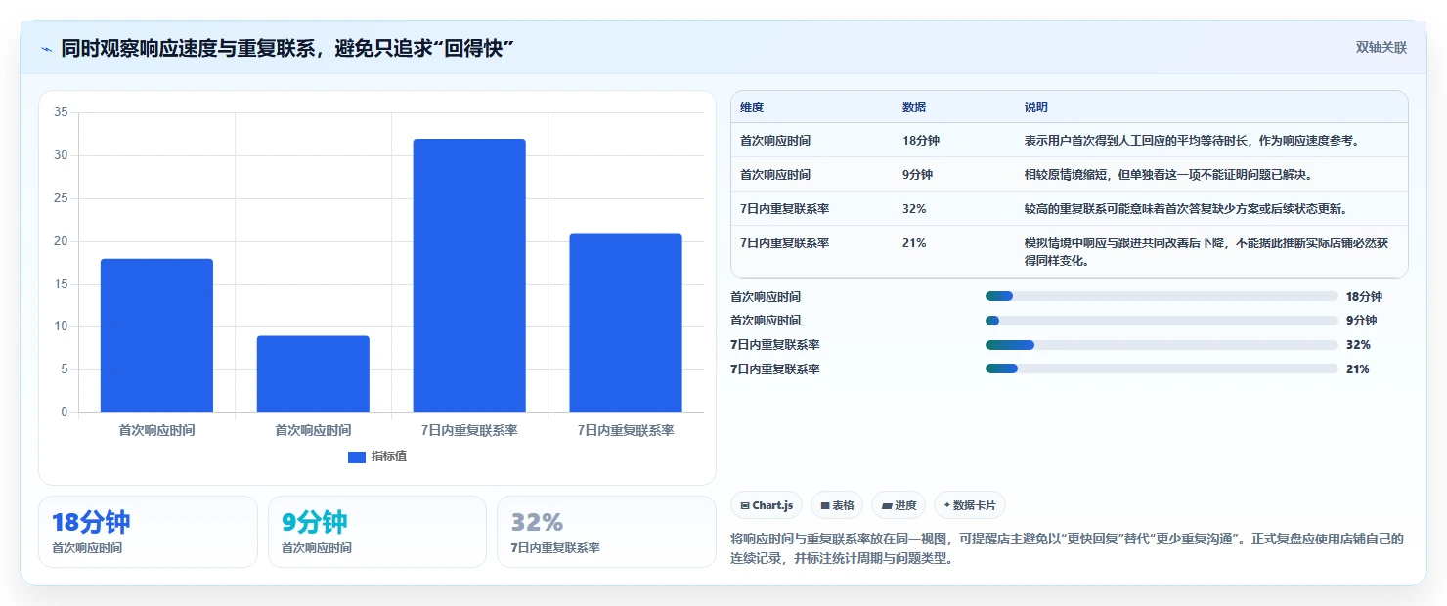Click the icon in the 进度 chip
The height and width of the screenshot is (606, 1447).
pos(887,505)
